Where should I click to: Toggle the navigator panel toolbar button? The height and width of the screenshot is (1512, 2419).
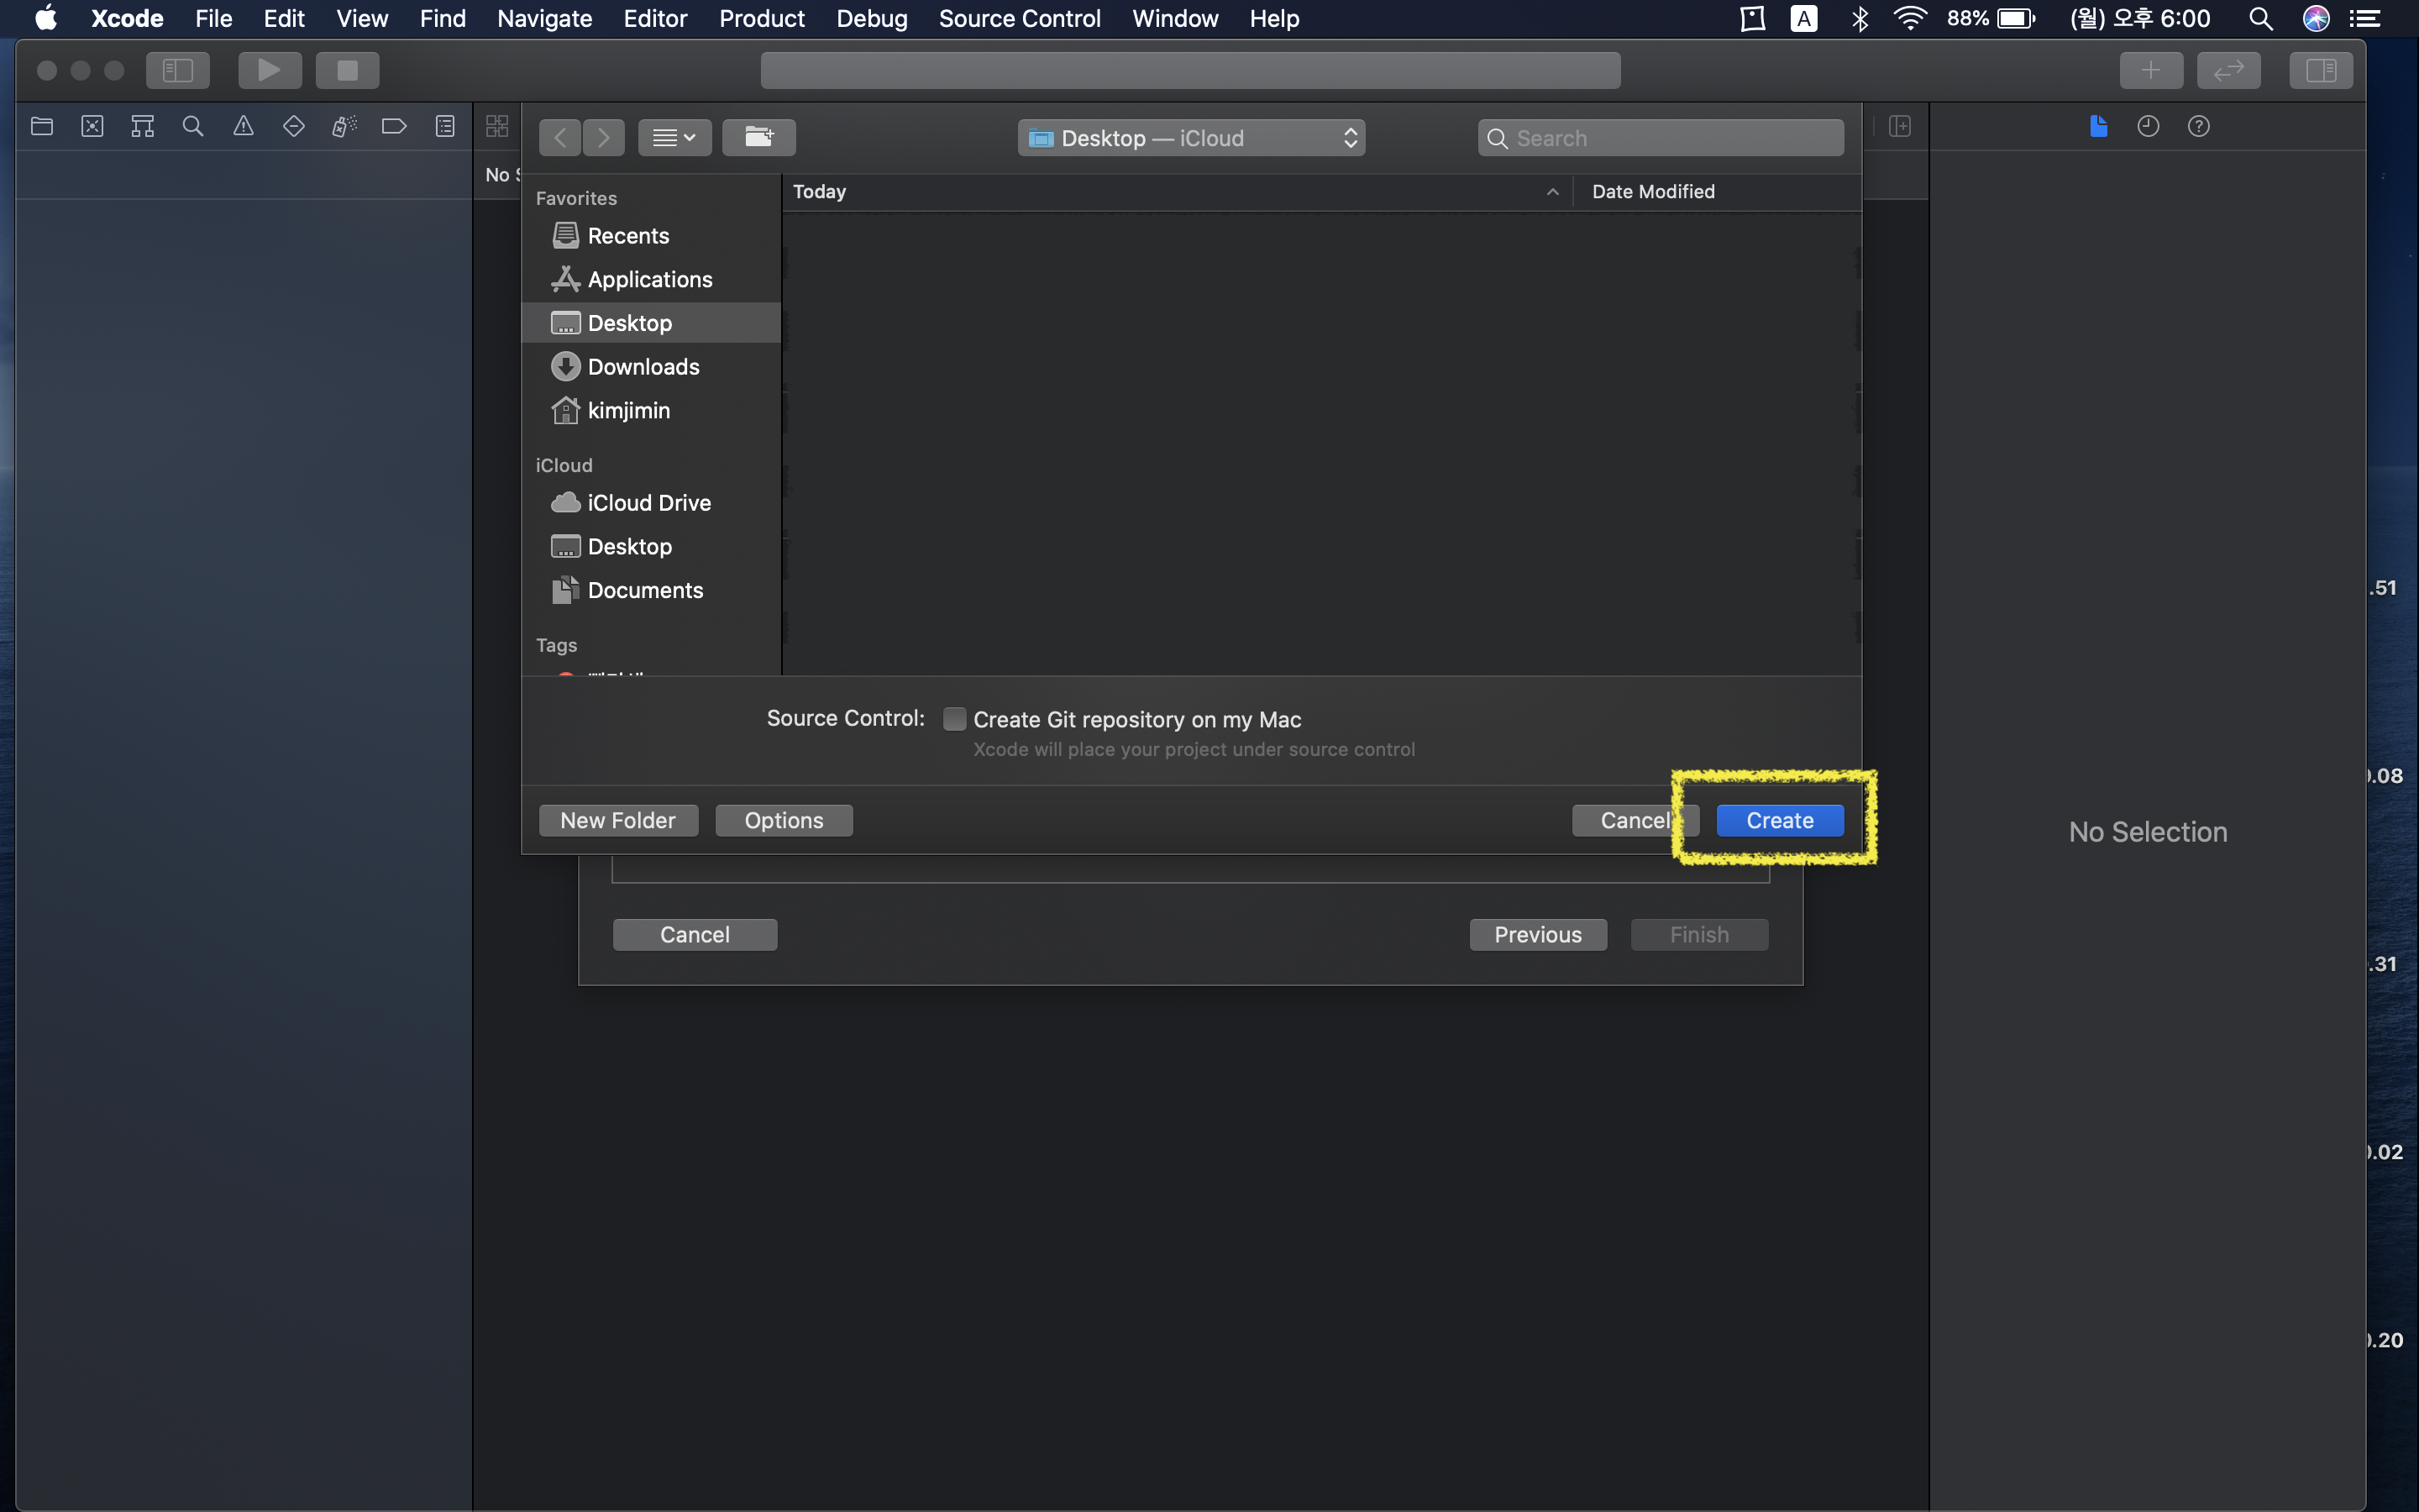[178, 70]
